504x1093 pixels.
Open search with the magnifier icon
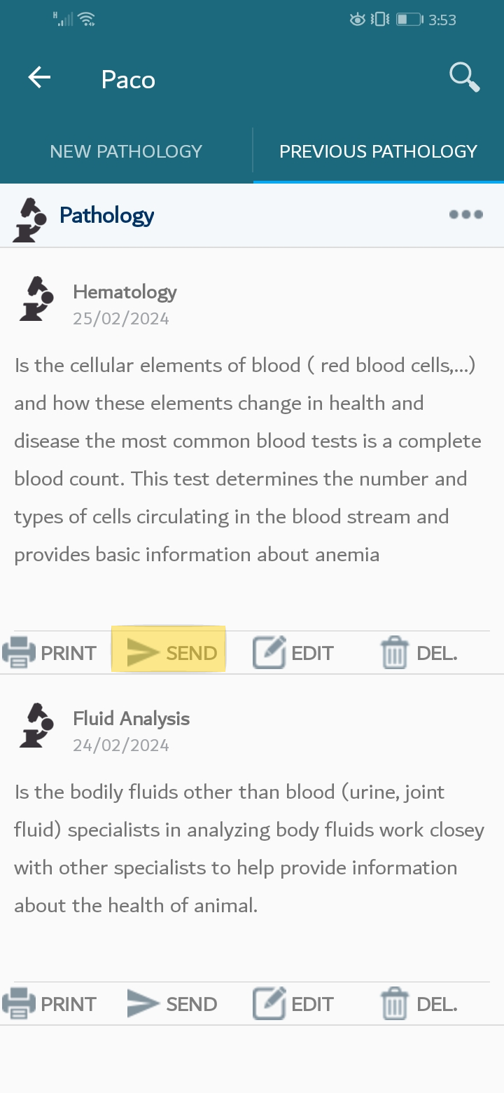click(465, 78)
